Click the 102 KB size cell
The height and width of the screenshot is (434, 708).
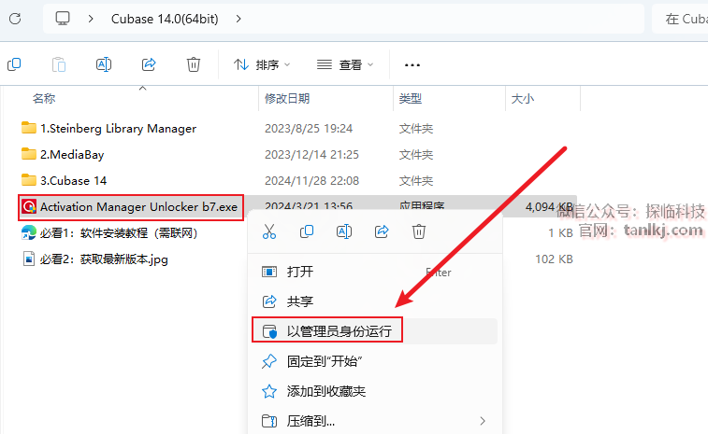point(554,259)
